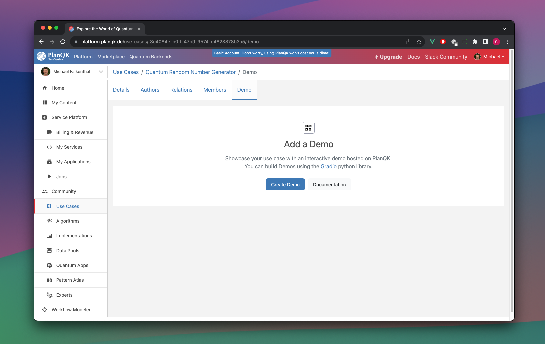The image size is (545, 344).
Task: Expand the browser tab search arrow
Action: point(504,29)
